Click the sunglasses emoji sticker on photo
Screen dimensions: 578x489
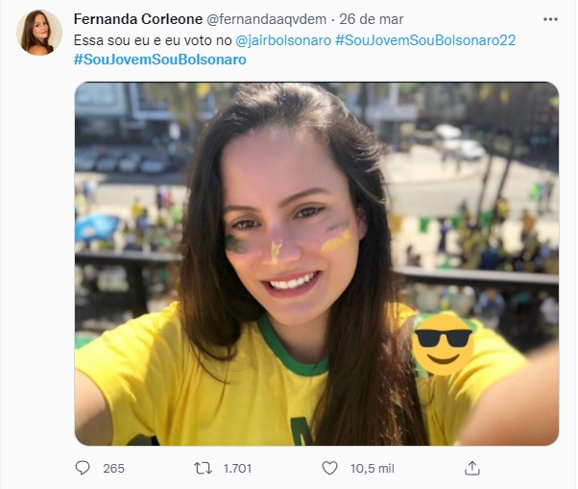point(443,343)
